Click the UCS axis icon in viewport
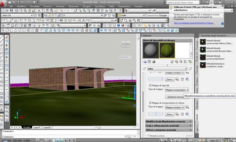The height and width of the screenshot is (142, 236). pos(19,114)
